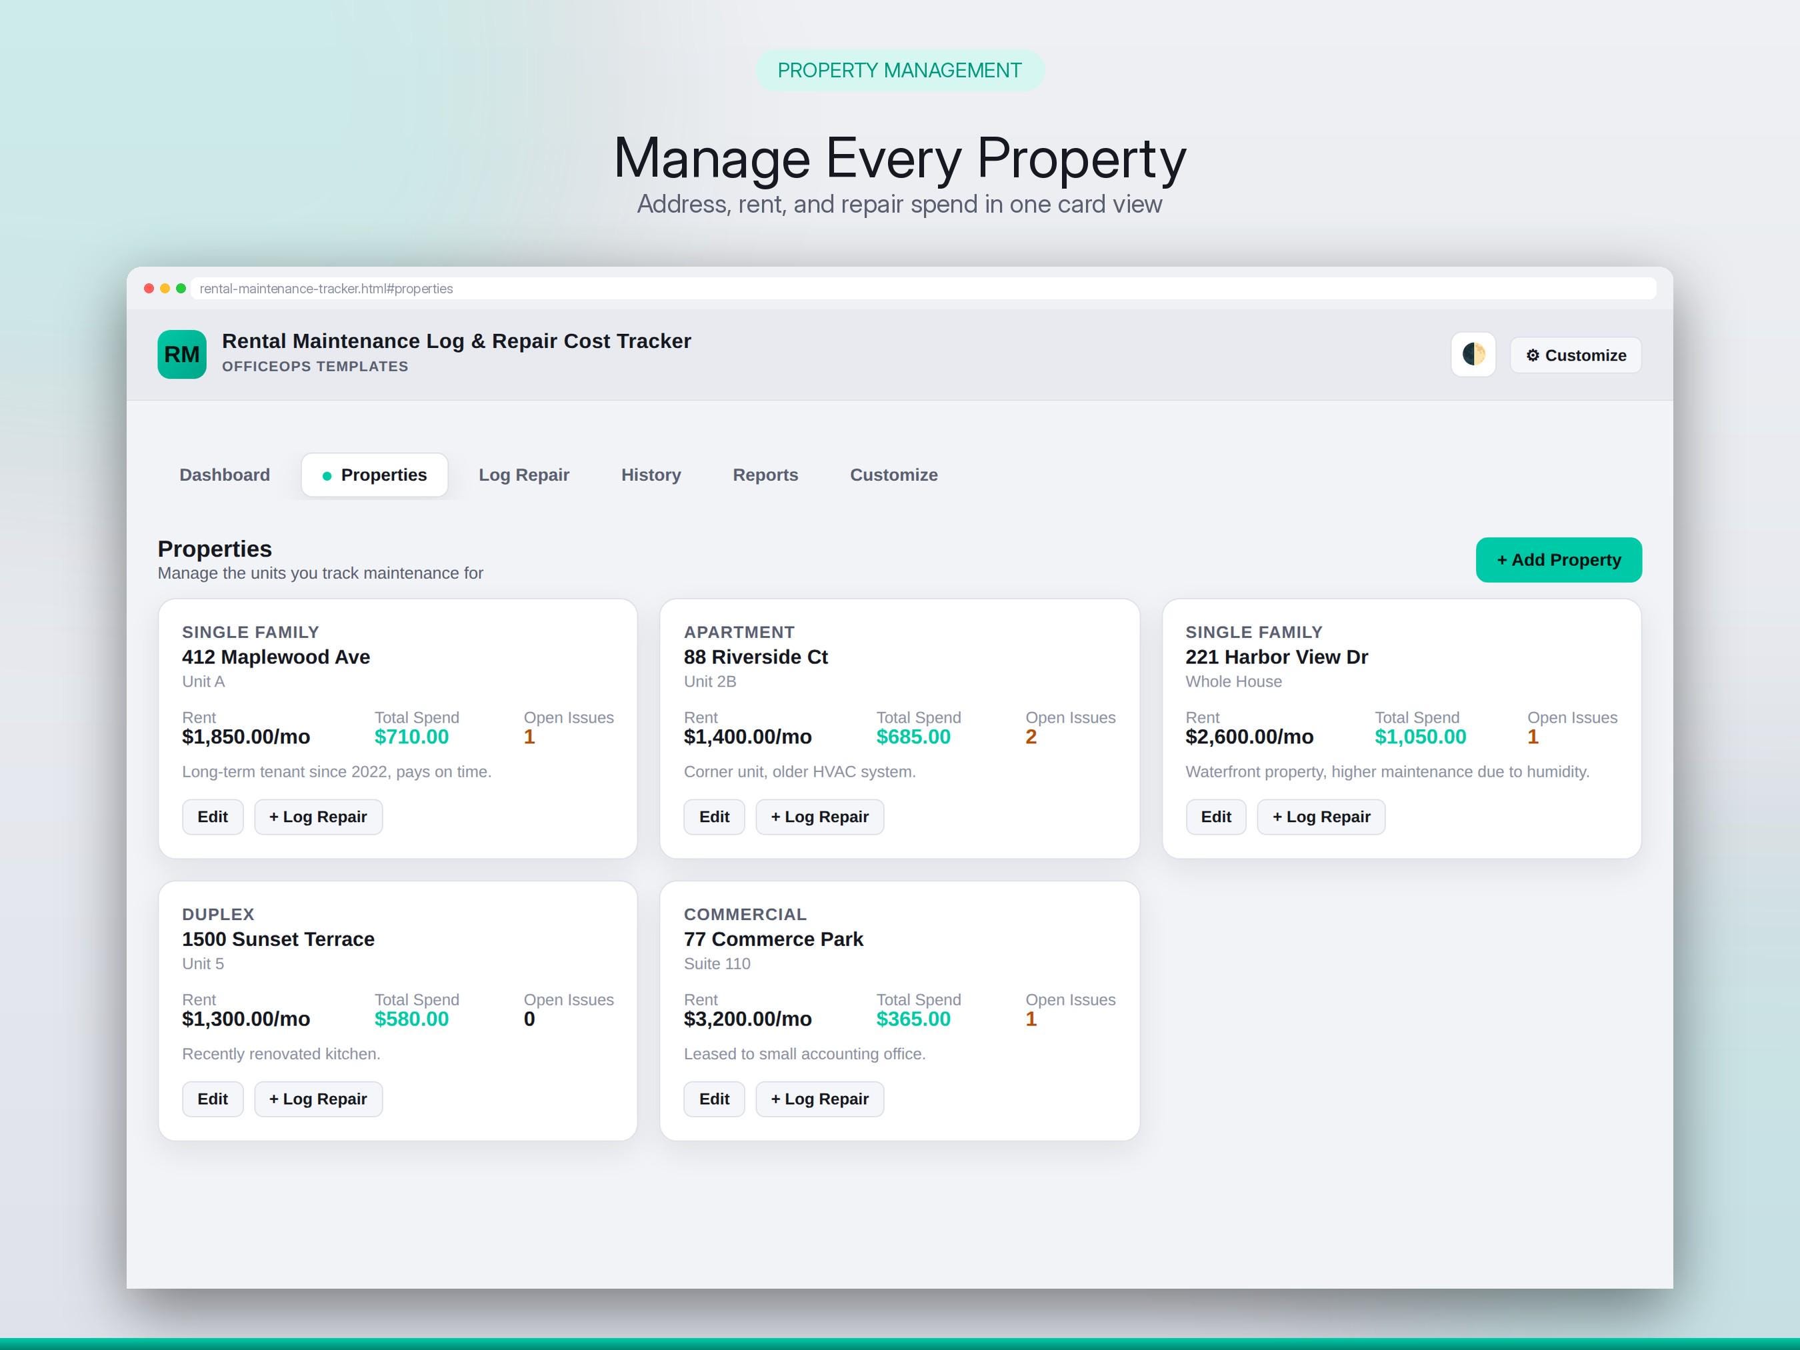Screen dimensions: 1800x1350
Task: Click the OFFICEOPS TEMPLATES subtitle
Action: tap(315, 366)
